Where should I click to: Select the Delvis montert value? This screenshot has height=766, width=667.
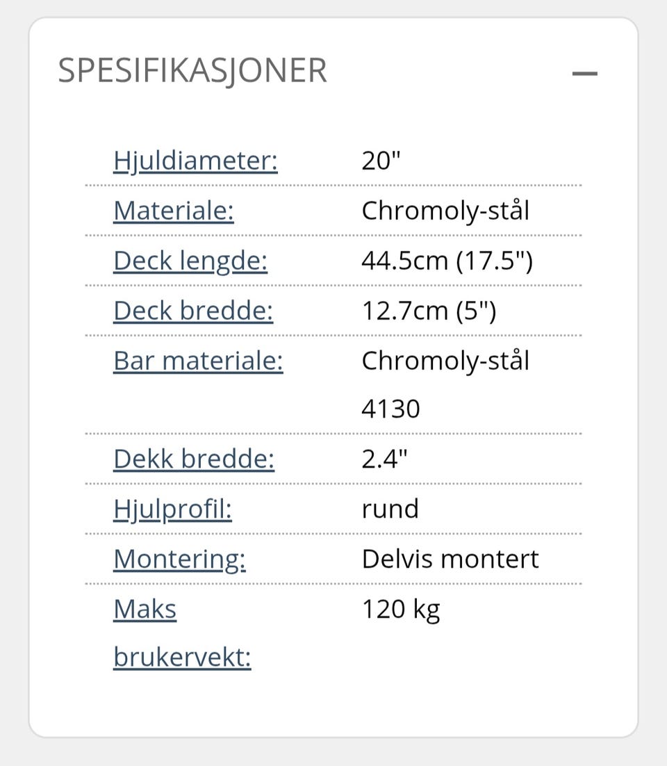[x=450, y=560]
